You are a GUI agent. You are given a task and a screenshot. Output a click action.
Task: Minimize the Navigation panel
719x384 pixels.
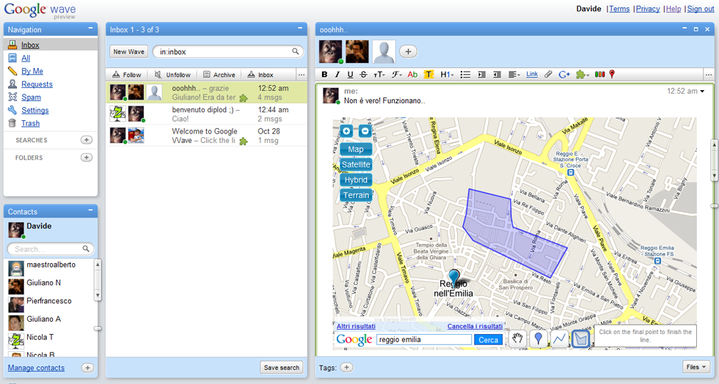90,29
